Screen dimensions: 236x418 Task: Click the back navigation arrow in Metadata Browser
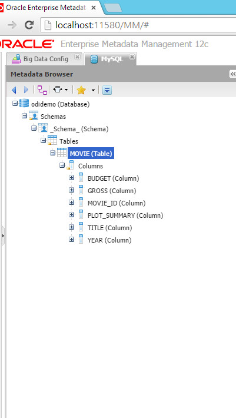(x=14, y=90)
